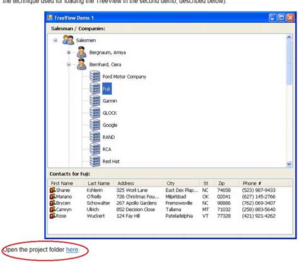This screenshot has height=263, width=299.
Task: Select the Tallama city cell
Action: (173, 209)
